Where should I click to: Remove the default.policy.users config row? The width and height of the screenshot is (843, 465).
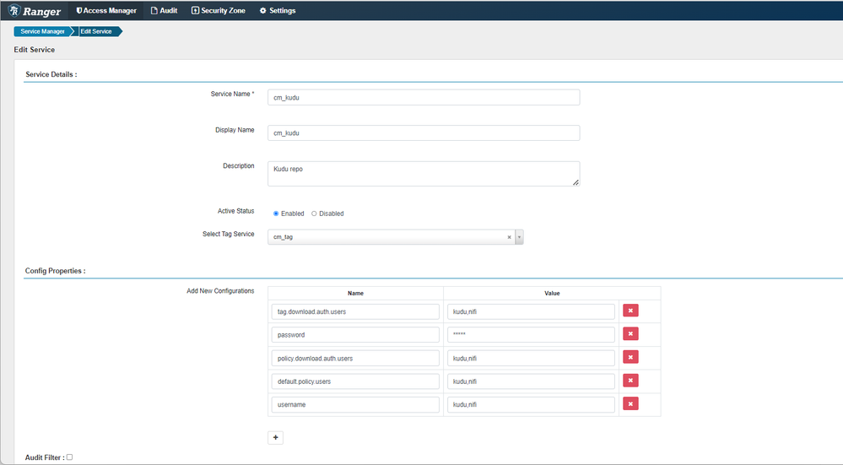(630, 381)
